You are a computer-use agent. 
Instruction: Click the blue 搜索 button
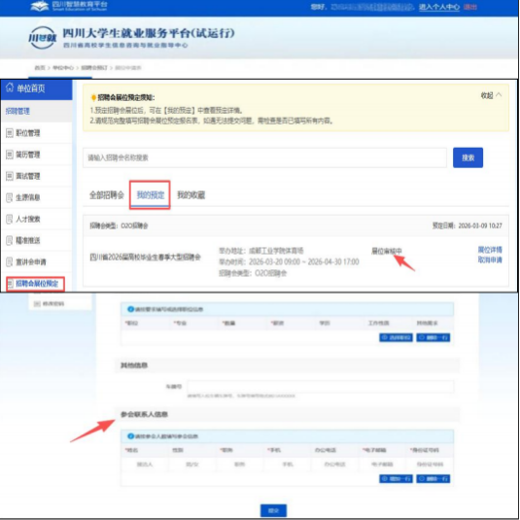click(x=468, y=157)
